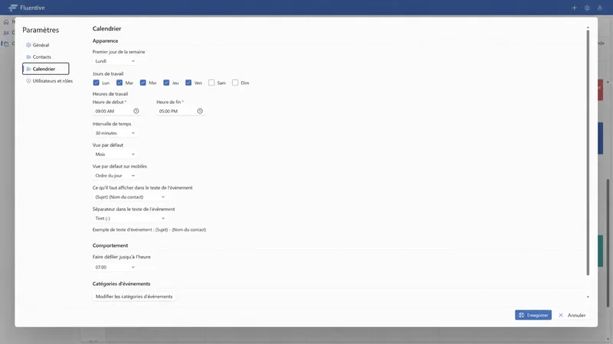The height and width of the screenshot is (344, 613).
Task: Click the Général gear icon in sidebar
Action: coord(28,45)
